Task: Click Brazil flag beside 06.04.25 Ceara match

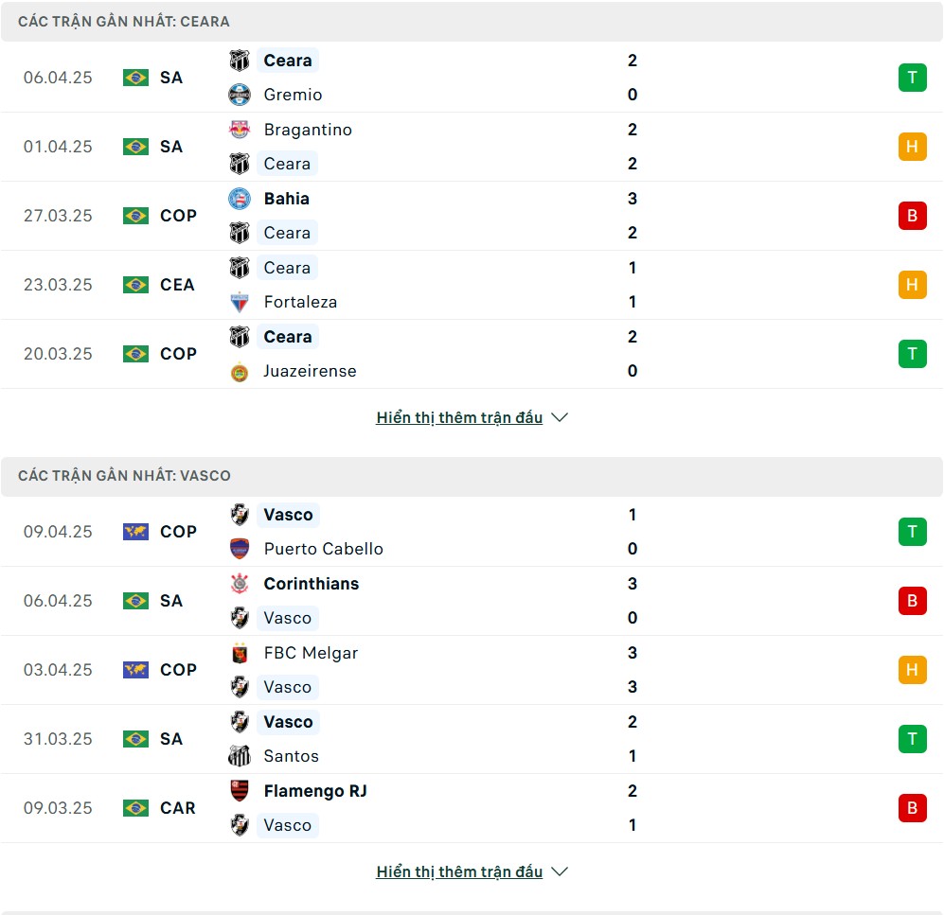Action: [x=135, y=78]
